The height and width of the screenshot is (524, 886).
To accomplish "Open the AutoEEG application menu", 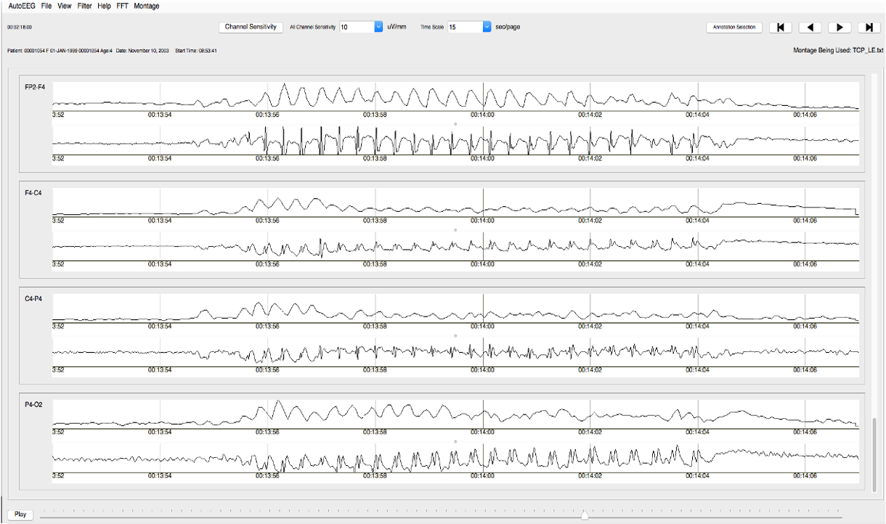I will pos(22,6).
